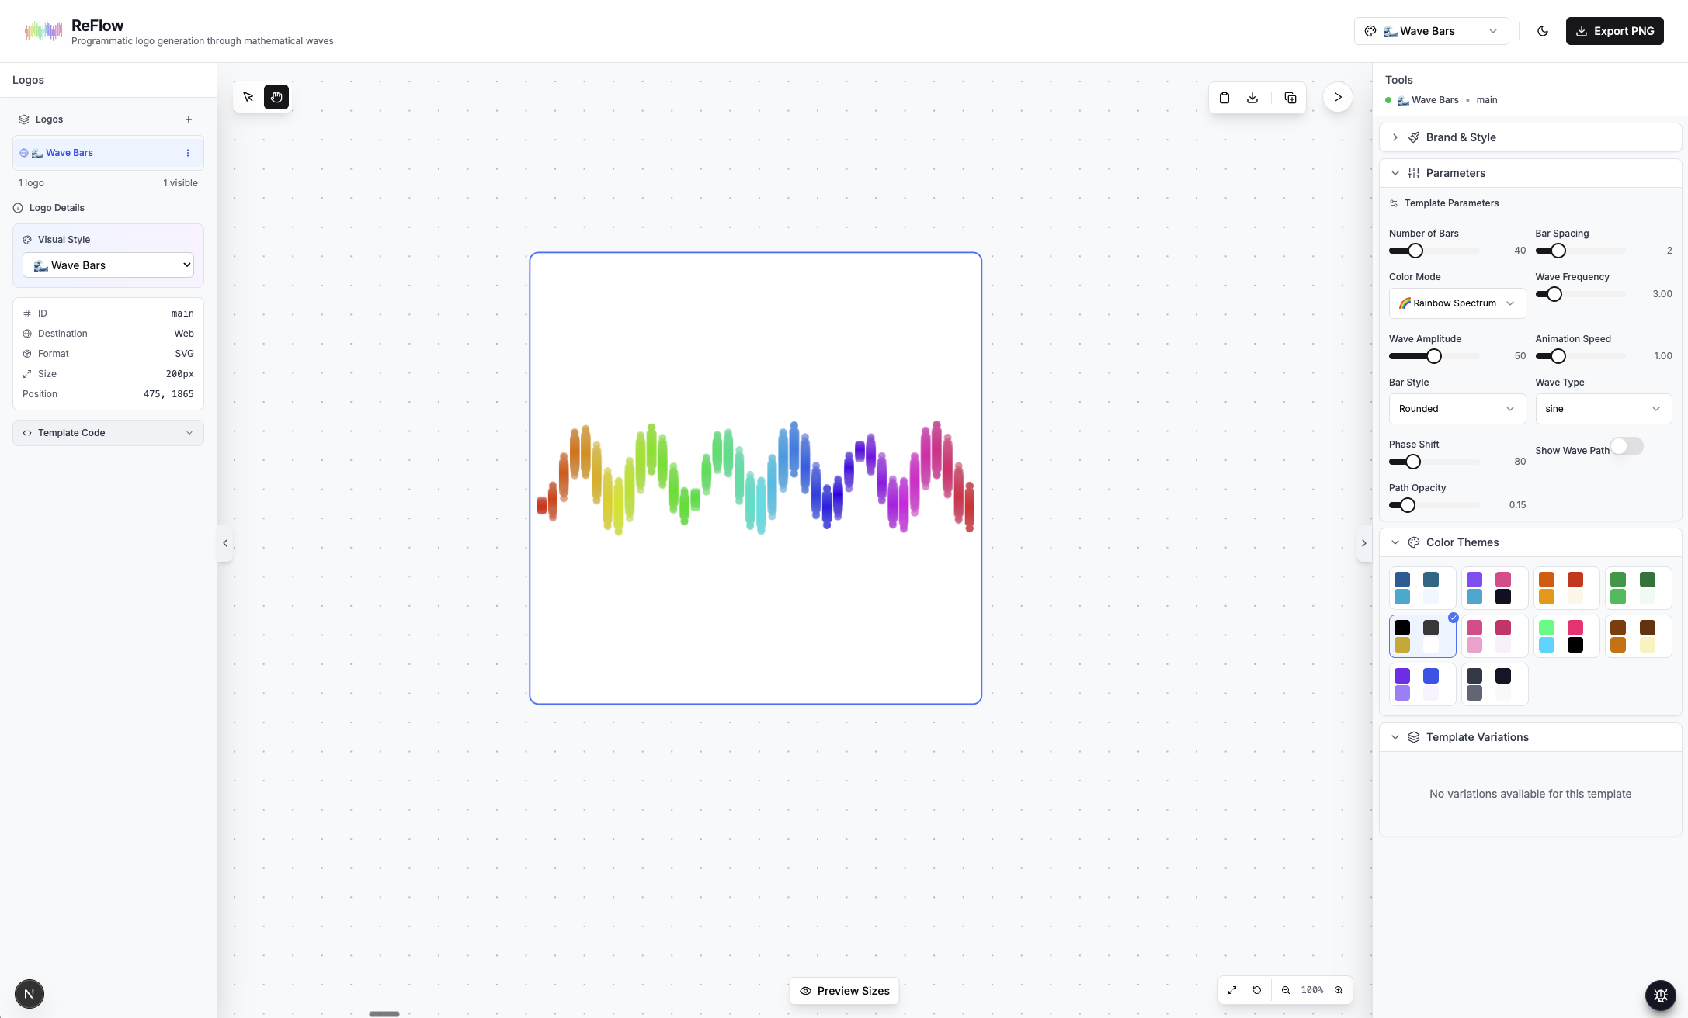The width and height of the screenshot is (1688, 1018).
Task: Switch to dark mode with moon icon
Action: [1543, 31]
